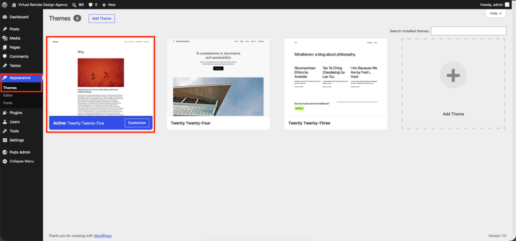This screenshot has width=516, height=241.
Task: Click the Appearance paintbrush icon
Action: pos(5,78)
